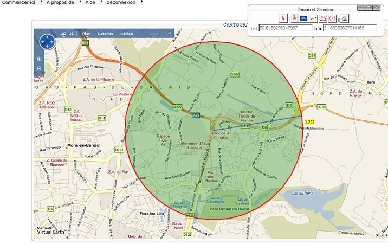
Task: Choose the hand pan tool
Action: pyautogui.click(x=294, y=18)
